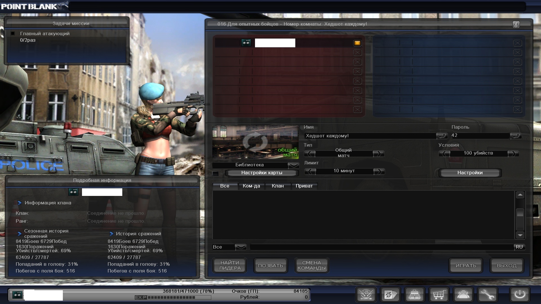The height and width of the screenshot is (304, 541).
Task: Open the community friends list
Action: [x=463, y=295]
